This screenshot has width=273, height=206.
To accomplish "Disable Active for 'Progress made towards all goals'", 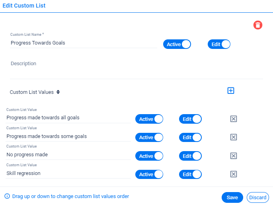I will click(x=149, y=119).
